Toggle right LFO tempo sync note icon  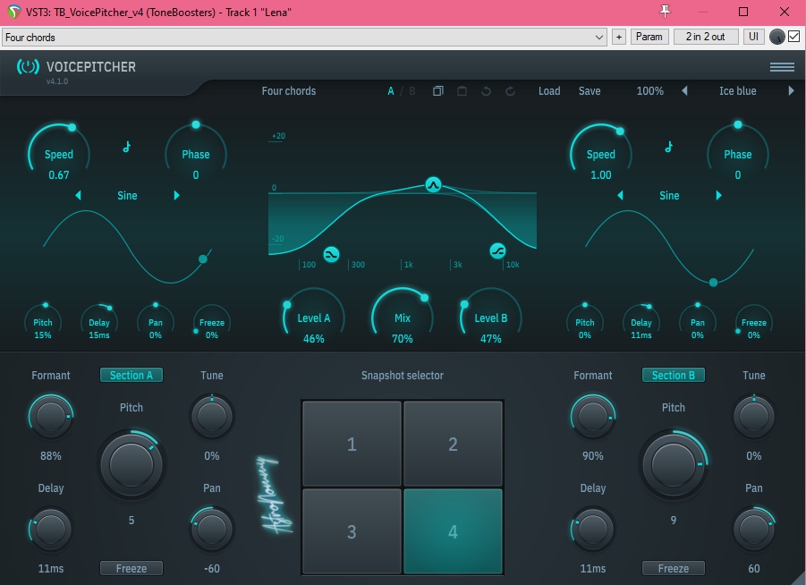669,147
